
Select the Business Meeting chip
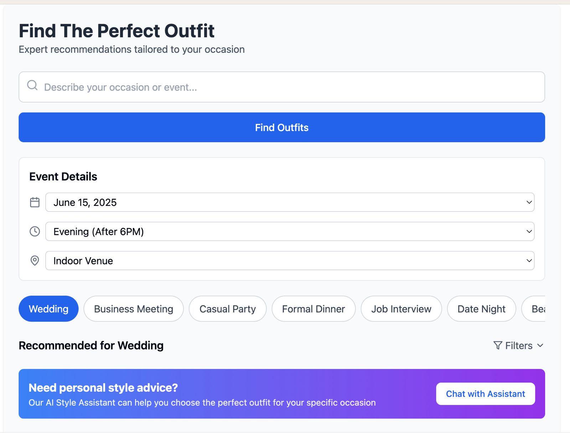click(x=134, y=309)
